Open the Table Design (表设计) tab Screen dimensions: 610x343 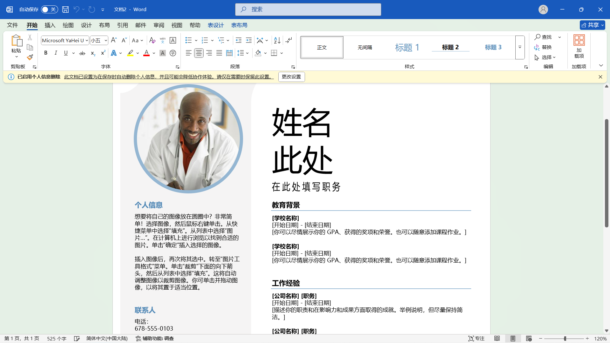coord(215,25)
